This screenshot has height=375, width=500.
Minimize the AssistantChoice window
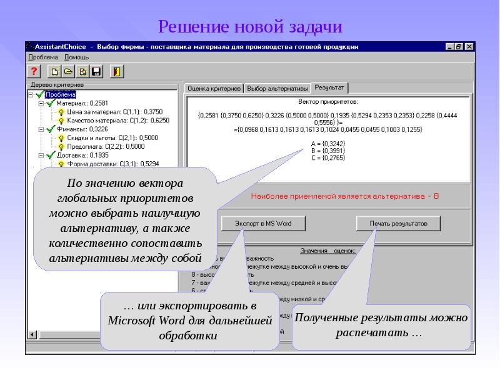click(449, 47)
